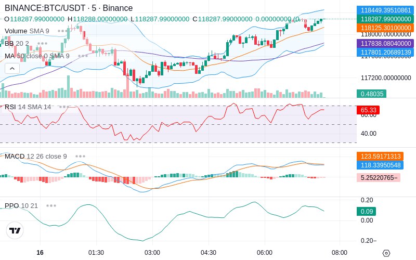Collapse the indicator legend with the chevron button

coord(12,69)
